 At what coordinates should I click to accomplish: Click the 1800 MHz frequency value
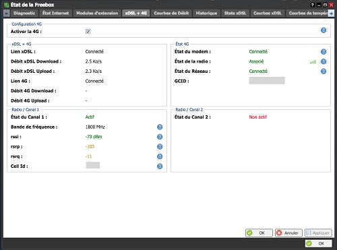[95, 127]
